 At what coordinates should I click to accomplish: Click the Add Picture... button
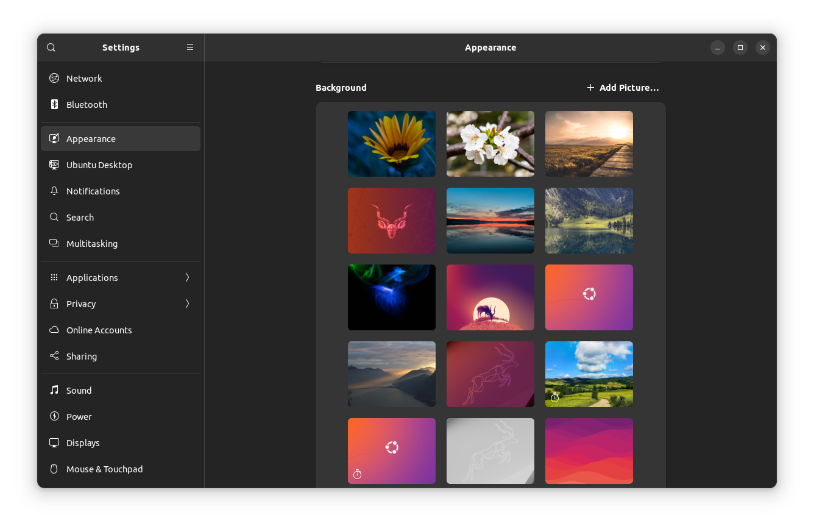click(x=623, y=87)
